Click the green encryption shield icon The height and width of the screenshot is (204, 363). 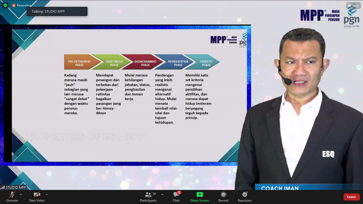5,5
